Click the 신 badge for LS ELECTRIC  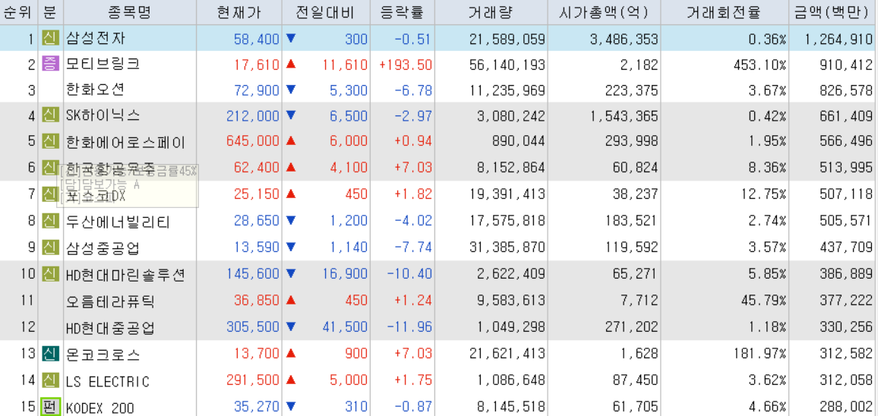[50, 381]
